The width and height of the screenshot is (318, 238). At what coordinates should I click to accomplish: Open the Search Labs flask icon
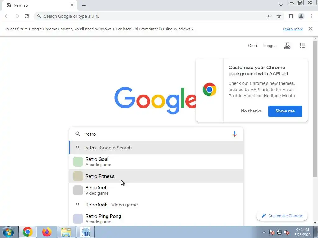pyautogui.click(x=287, y=46)
